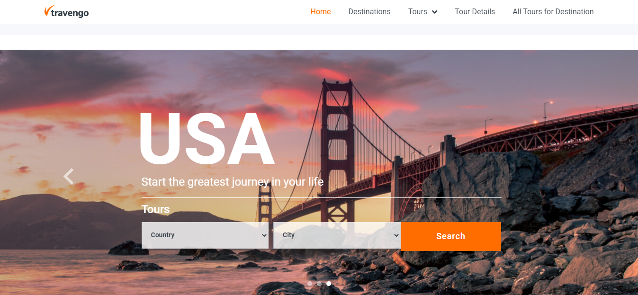Open All Tours for Destination link
This screenshot has height=295, width=638.
553,12
